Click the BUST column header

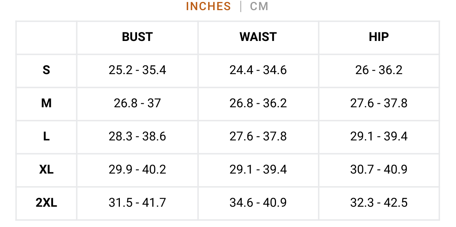click(137, 37)
